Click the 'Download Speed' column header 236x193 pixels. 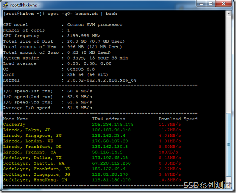[x=178, y=119]
